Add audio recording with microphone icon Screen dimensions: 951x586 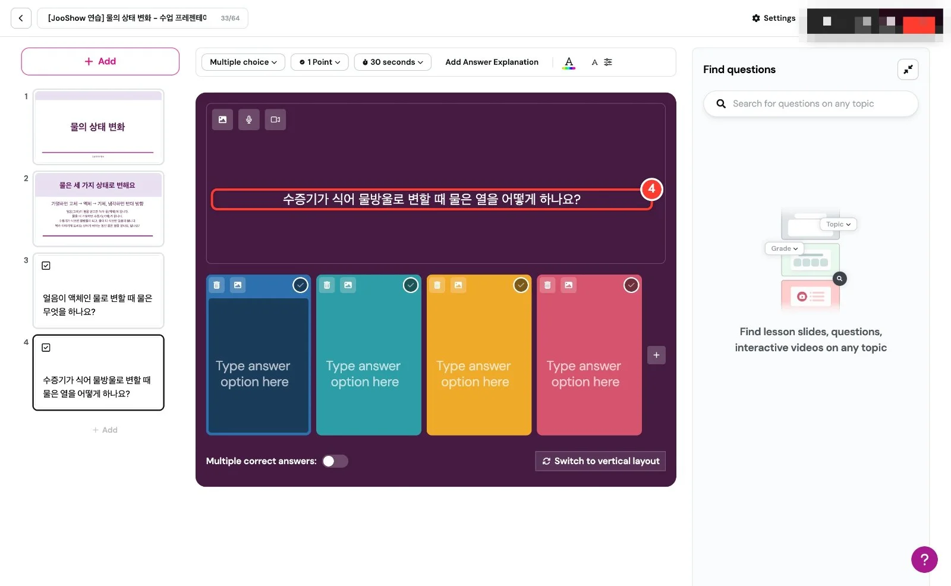249,119
